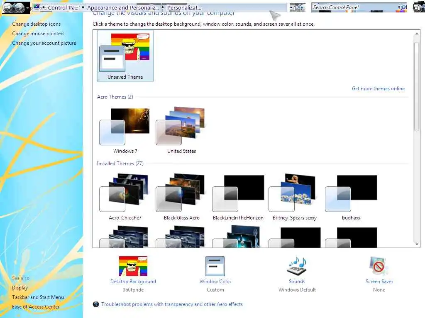Apply the Black Glass Aero theme
Image resolution: width=425 pixels, height=318 pixels.
(x=181, y=197)
